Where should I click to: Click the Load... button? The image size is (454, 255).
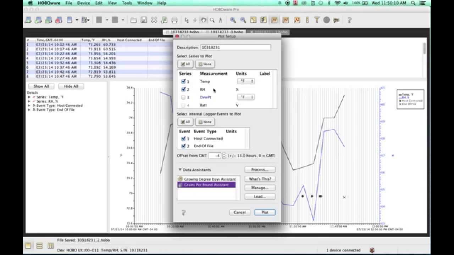(260, 197)
